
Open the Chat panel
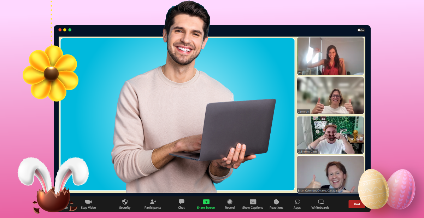[181, 204]
